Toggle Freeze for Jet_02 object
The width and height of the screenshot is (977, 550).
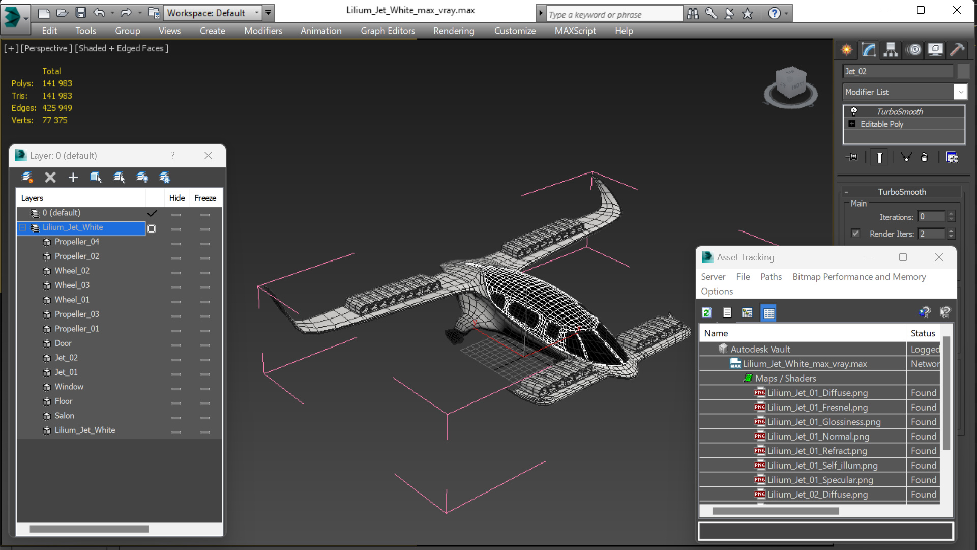point(205,360)
